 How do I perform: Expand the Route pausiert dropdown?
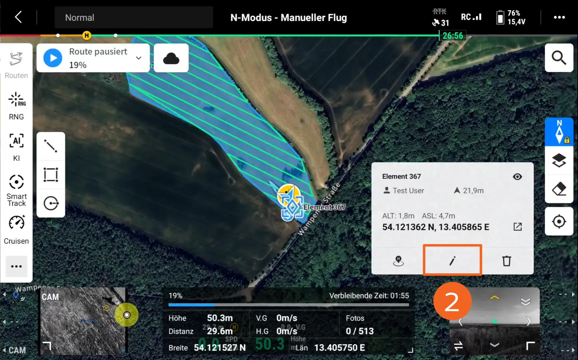coord(139,58)
